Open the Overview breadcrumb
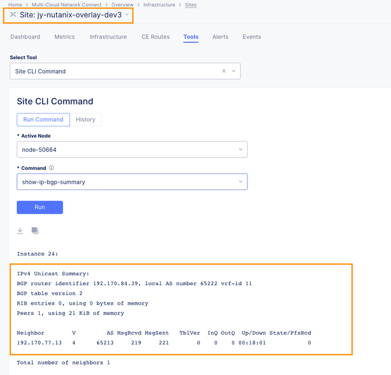Image resolution: width=391 pixels, height=375 pixels. coord(123,5)
